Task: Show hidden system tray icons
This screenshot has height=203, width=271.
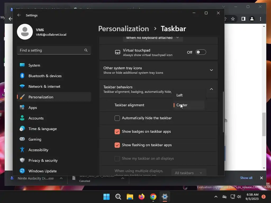Action: pos(216,197)
